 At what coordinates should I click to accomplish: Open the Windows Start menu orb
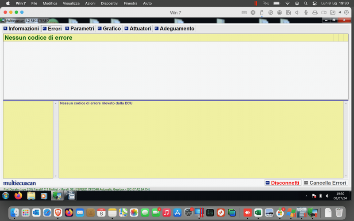click(6, 195)
